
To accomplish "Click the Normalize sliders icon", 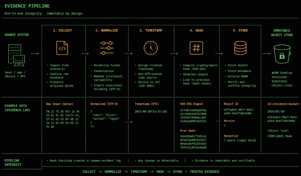I will [107, 48].
